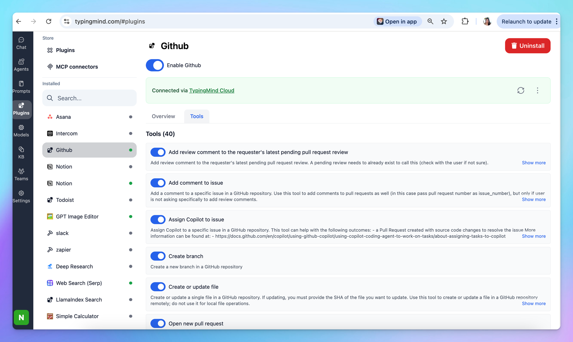Viewport: 573px width, 342px height.
Task: Open the Teams sidebar icon
Action: click(21, 175)
